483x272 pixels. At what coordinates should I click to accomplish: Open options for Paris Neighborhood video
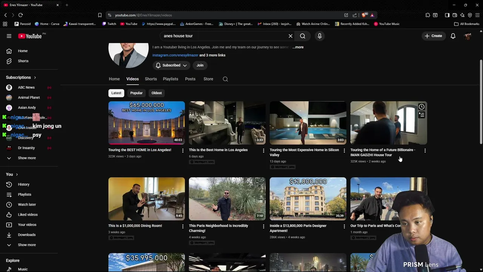pyautogui.click(x=263, y=226)
